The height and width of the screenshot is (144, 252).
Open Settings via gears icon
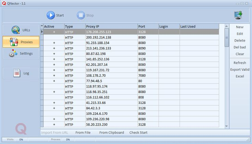click(x=13, y=53)
